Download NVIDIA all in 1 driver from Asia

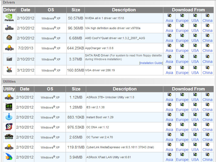(169, 21)
